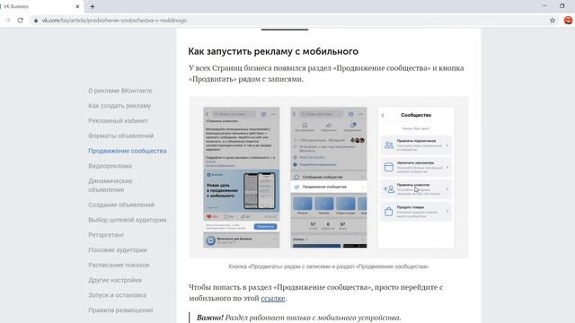Select 'Продвижение сообщества' in sidebar
The height and width of the screenshot is (323, 575).
point(128,151)
